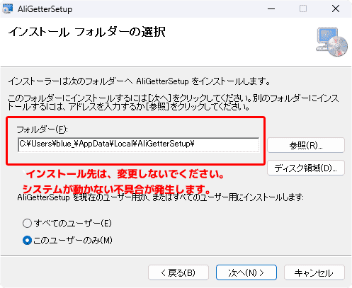Open folder browser with 参照(R)... button

[x=306, y=145]
